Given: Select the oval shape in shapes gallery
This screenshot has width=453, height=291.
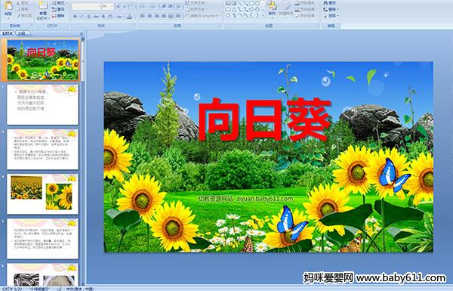Looking at the screenshot, I should coord(257,3).
